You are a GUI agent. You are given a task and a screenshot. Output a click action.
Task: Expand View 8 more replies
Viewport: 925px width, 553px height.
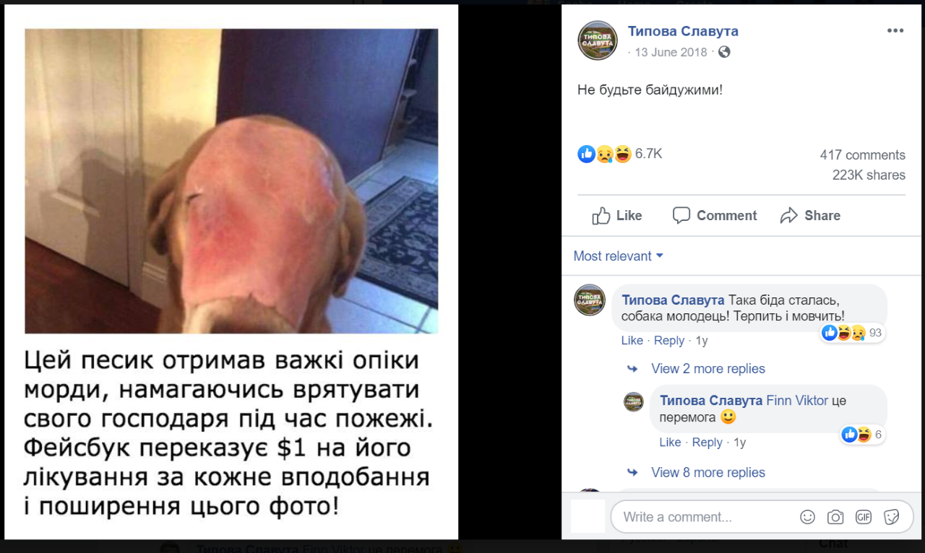(x=708, y=473)
